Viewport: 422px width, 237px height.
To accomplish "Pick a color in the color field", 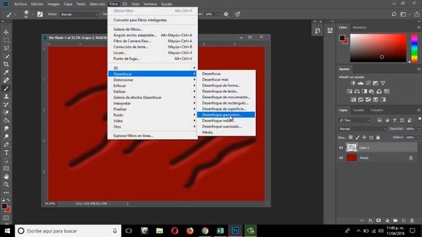I will coord(378,48).
